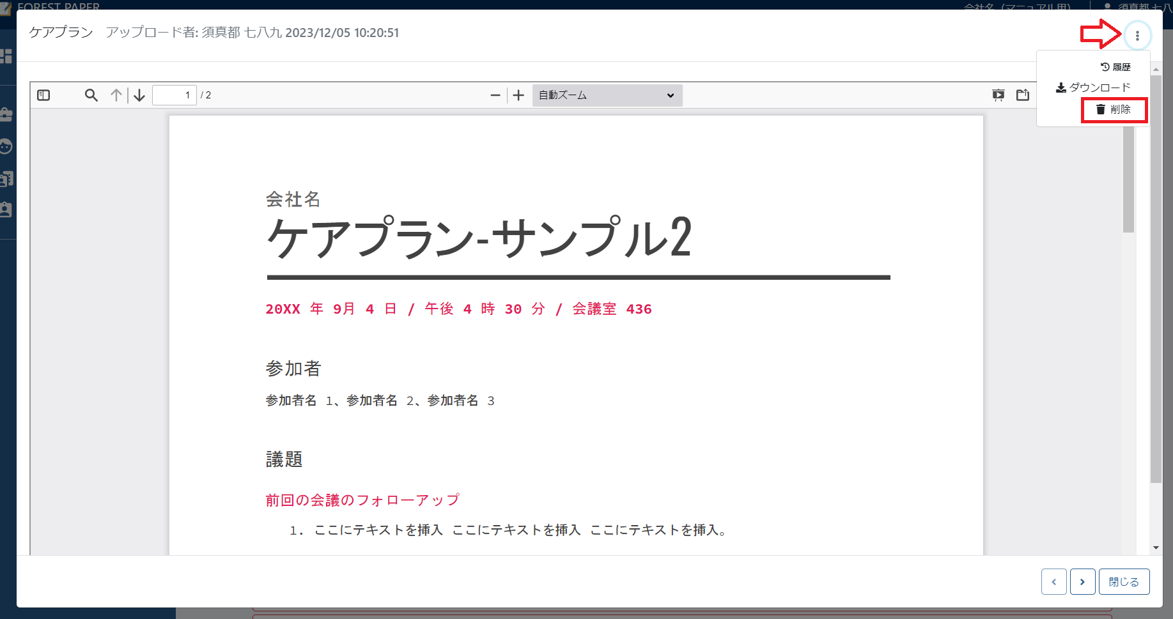Toggle the PDF viewer sidebar panel
Viewport: 1173px width, 619px height.
click(43, 95)
